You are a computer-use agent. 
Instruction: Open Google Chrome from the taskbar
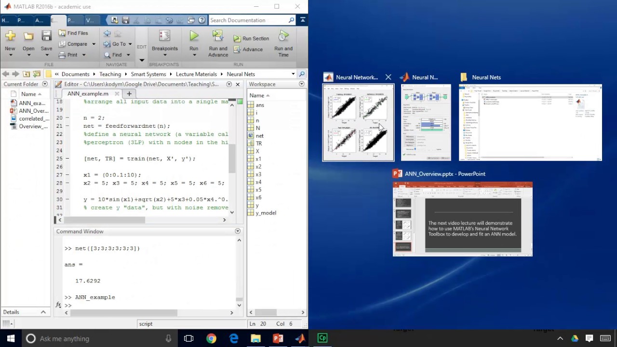point(211,338)
